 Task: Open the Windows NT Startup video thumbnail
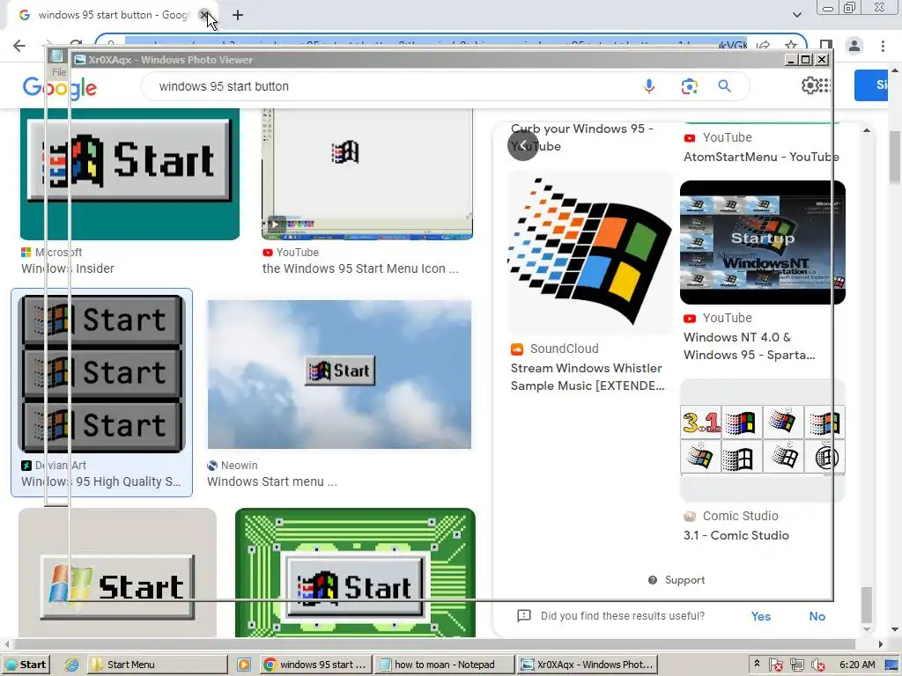coord(762,243)
